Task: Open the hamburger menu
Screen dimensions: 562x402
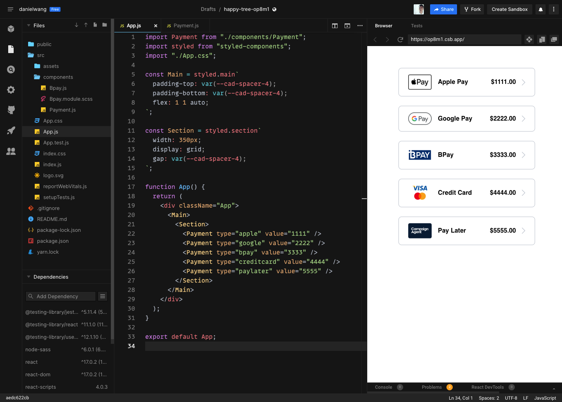Action: point(11,9)
